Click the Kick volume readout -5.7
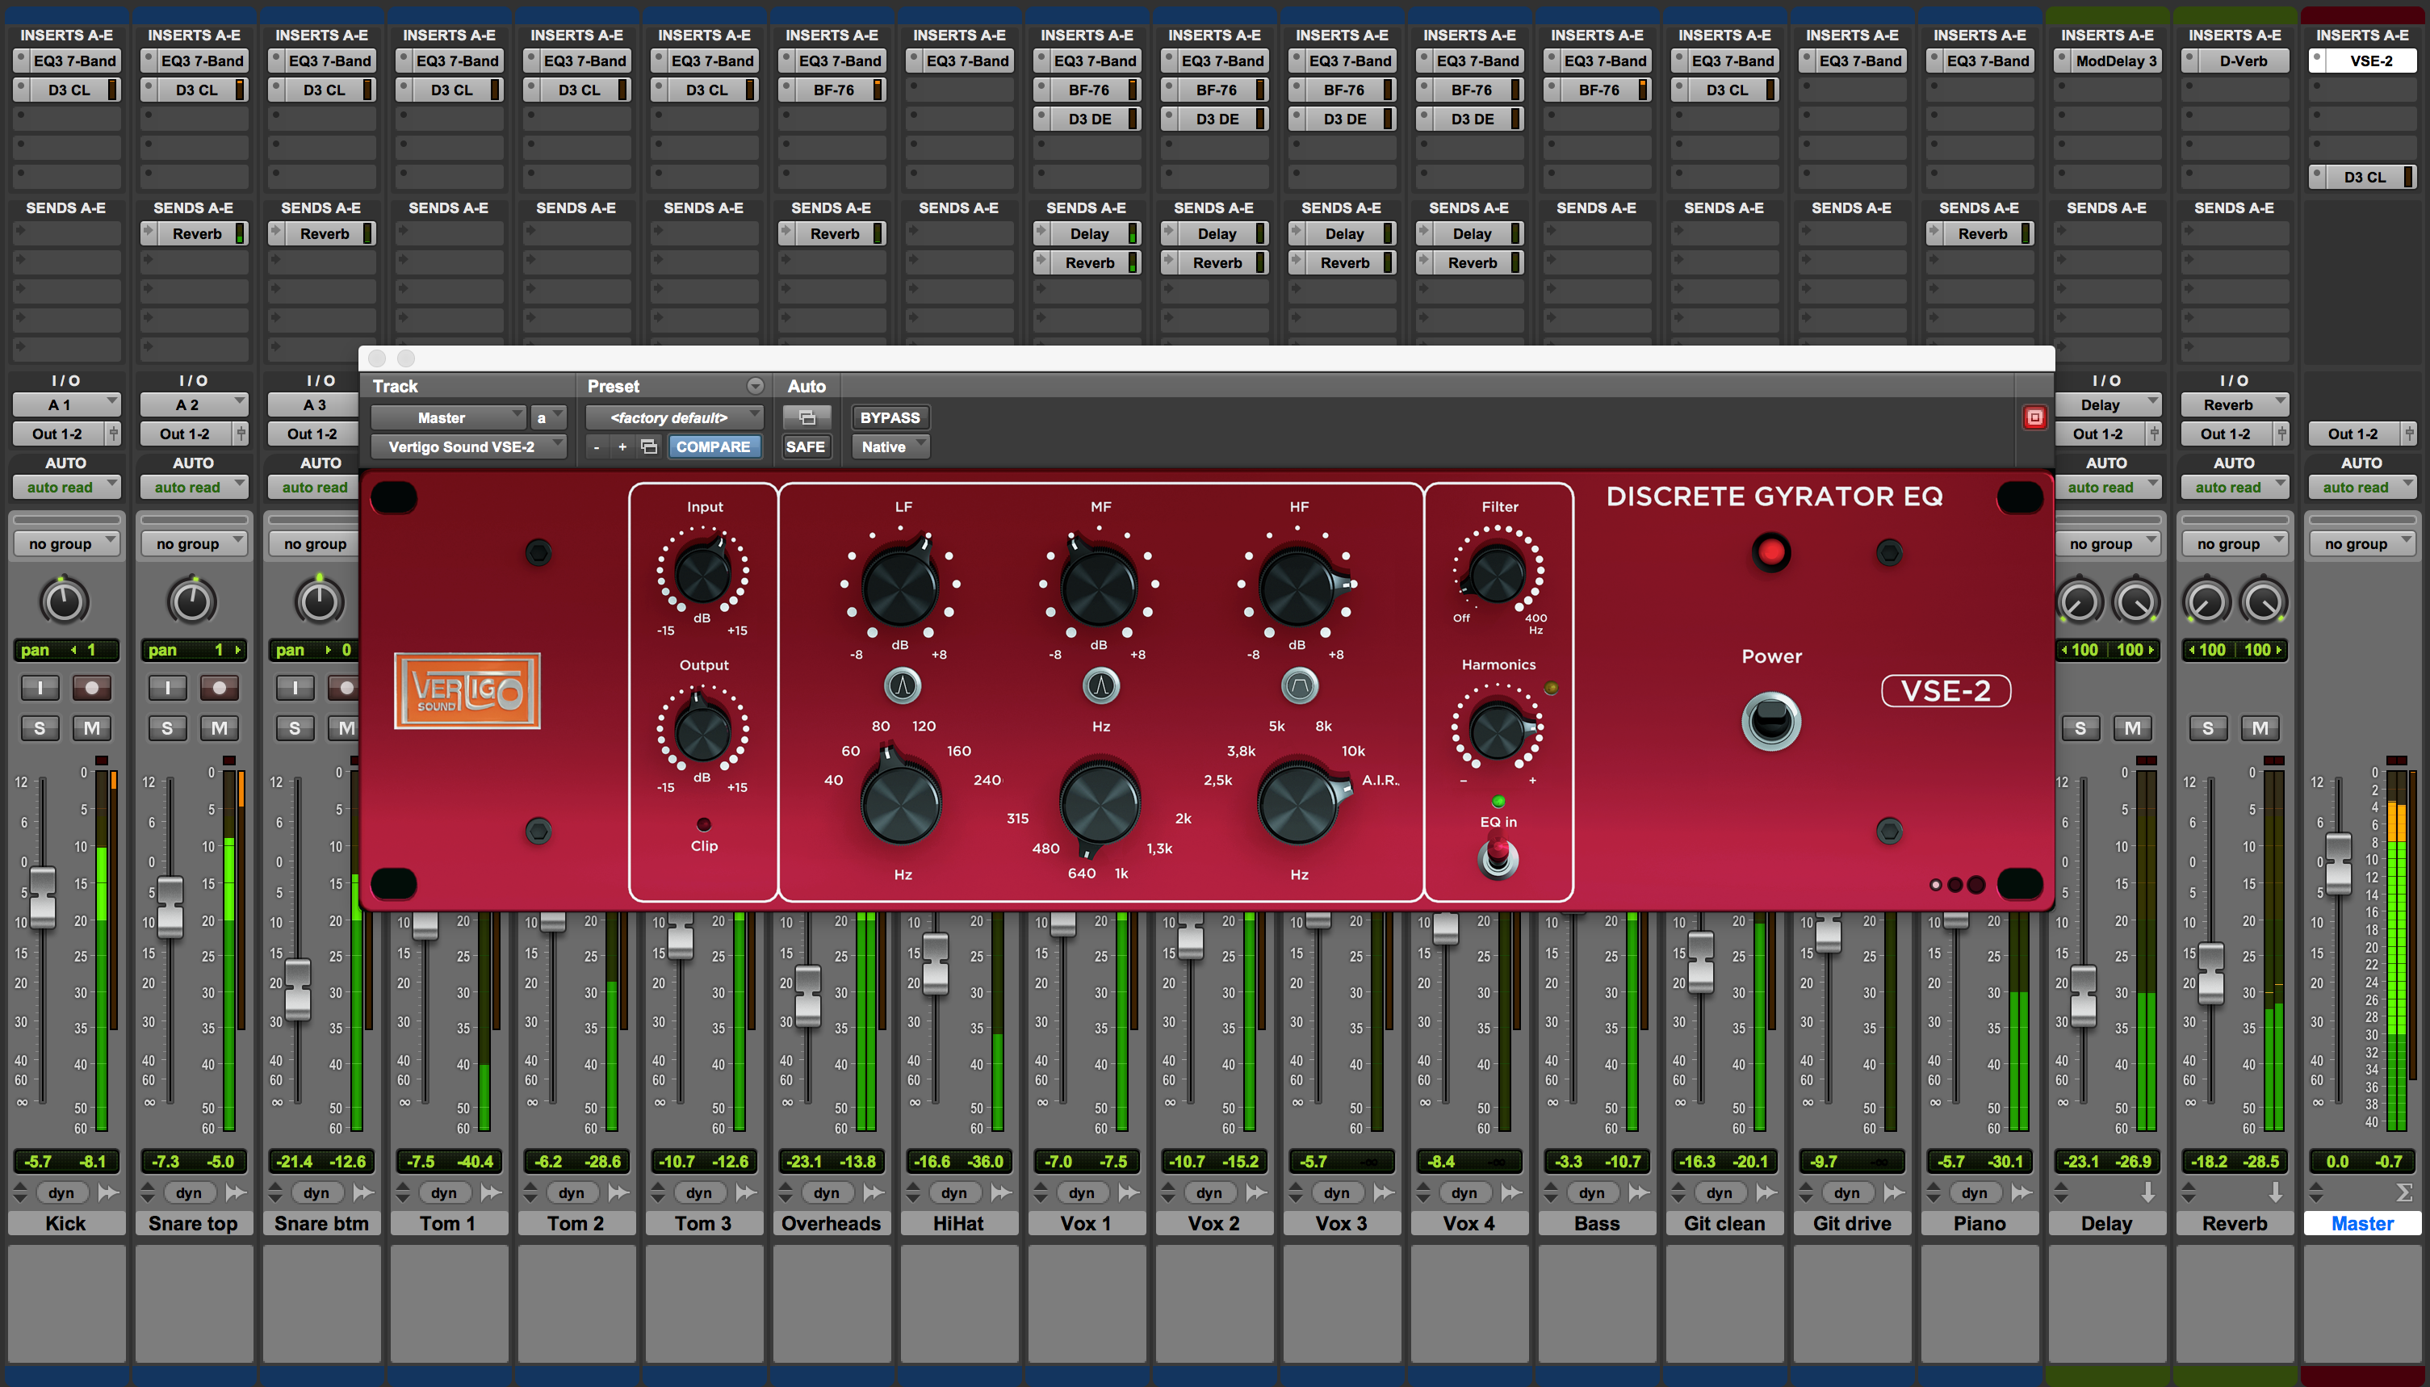 pyautogui.click(x=39, y=1161)
